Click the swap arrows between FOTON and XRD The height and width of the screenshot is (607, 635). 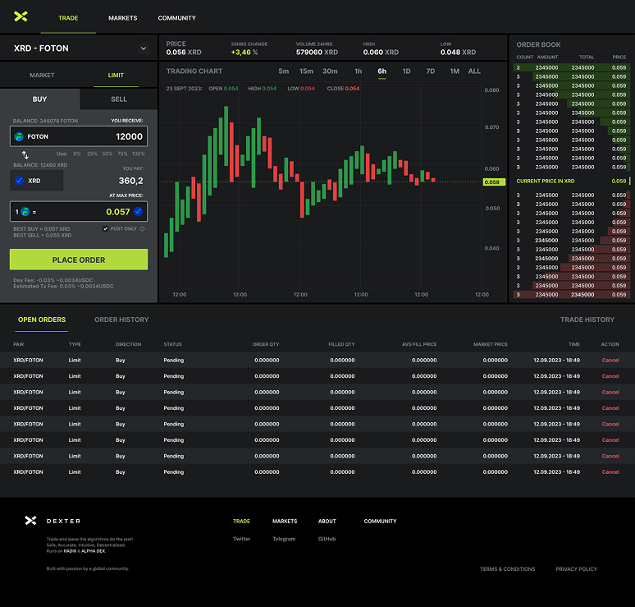(x=25, y=154)
